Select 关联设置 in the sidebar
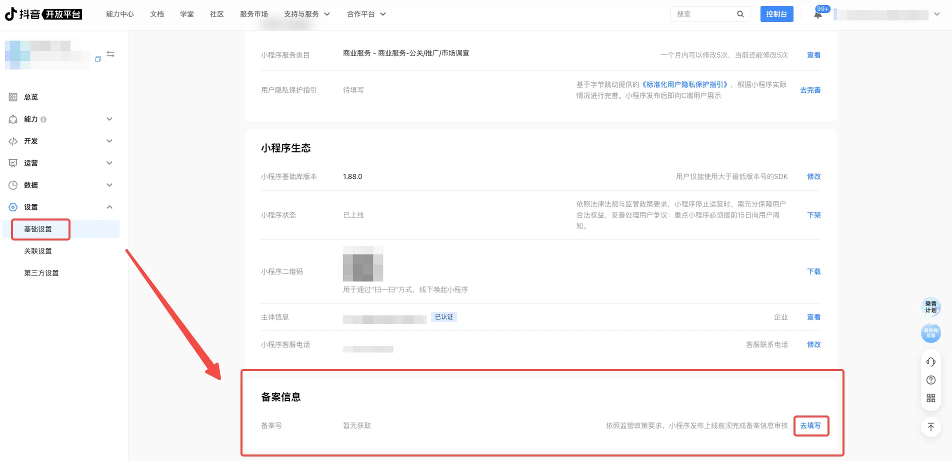 point(38,251)
